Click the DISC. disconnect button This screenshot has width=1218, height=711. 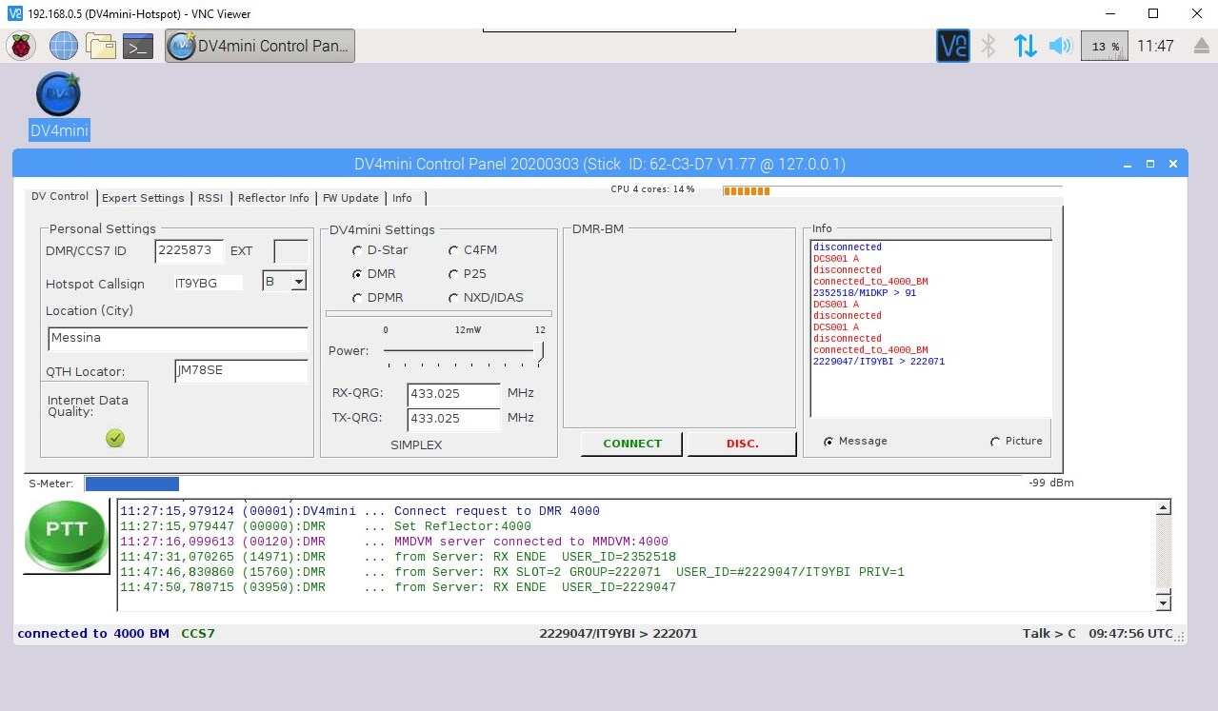point(742,444)
